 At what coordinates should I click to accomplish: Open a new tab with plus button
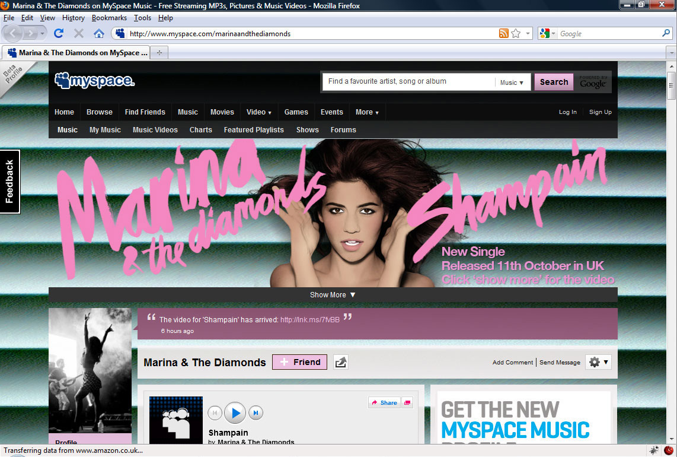click(x=159, y=52)
